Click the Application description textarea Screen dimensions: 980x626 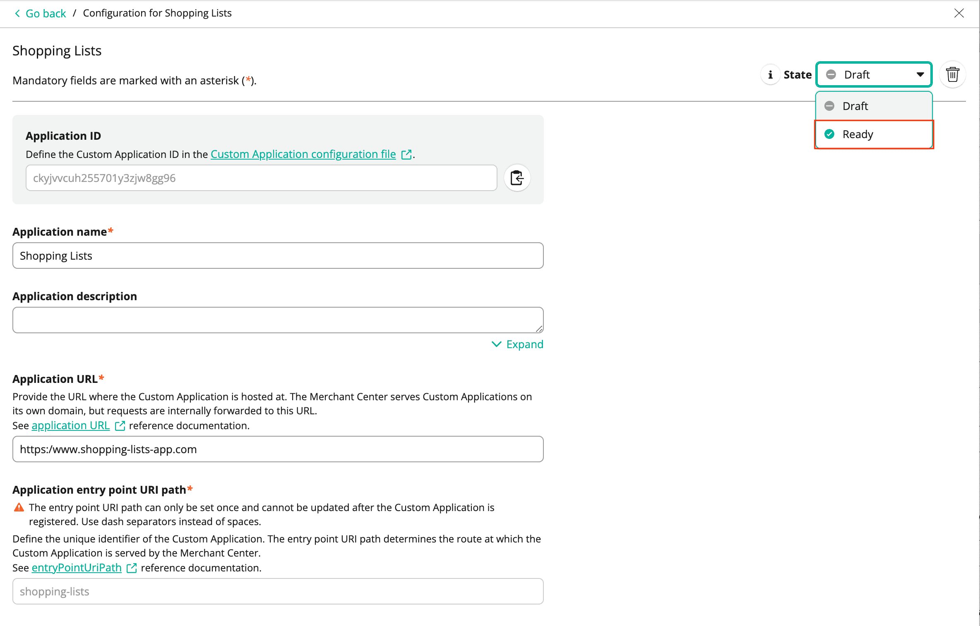pos(278,320)
